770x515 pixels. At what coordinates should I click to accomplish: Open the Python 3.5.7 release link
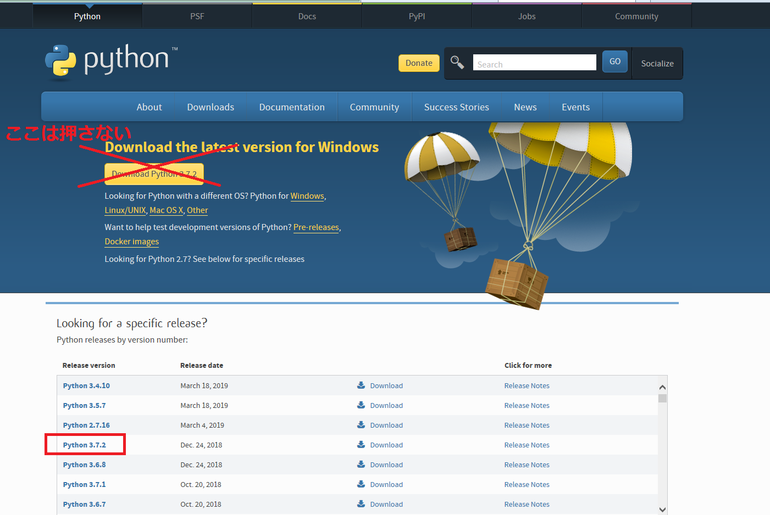click(x=84, y=405)
